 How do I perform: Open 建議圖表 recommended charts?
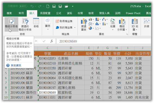[84, 24]
